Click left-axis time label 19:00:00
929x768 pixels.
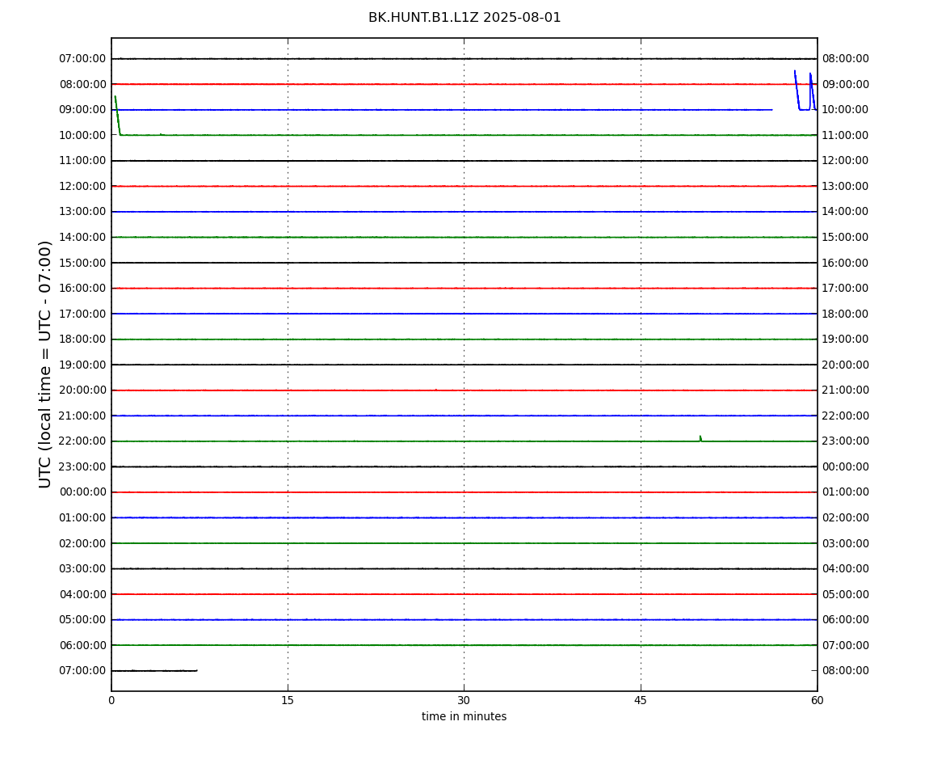click(x=83, y=365)
